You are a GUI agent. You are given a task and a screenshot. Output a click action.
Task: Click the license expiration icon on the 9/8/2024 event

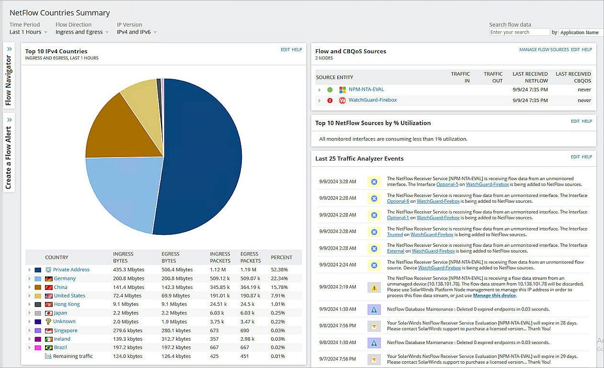(x=374, y=326)
